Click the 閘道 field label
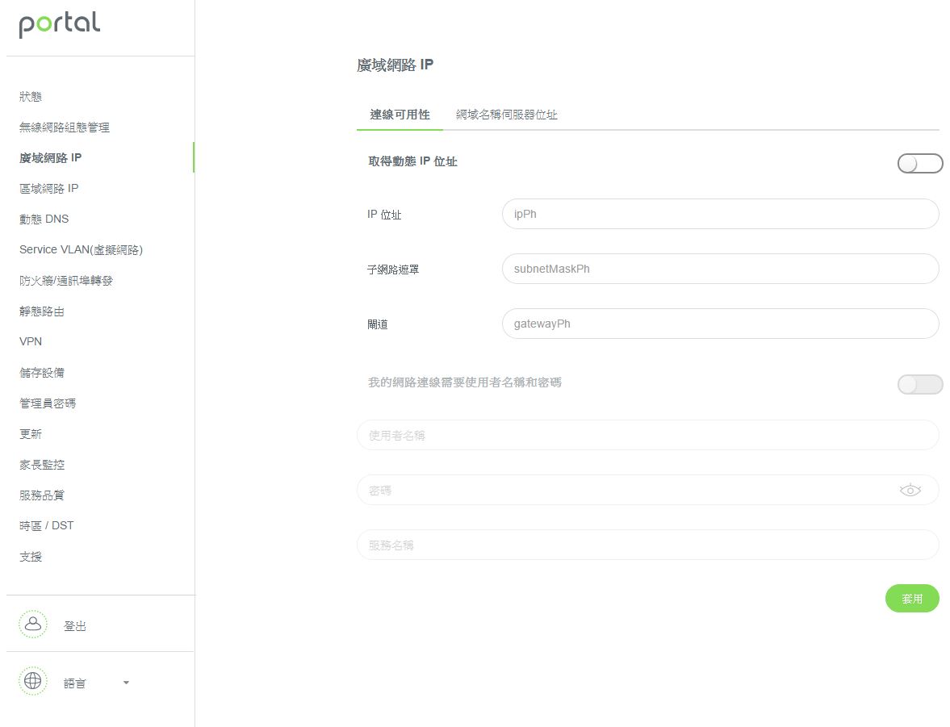Screen dimensions: 950x727 [x=378, y=324]
